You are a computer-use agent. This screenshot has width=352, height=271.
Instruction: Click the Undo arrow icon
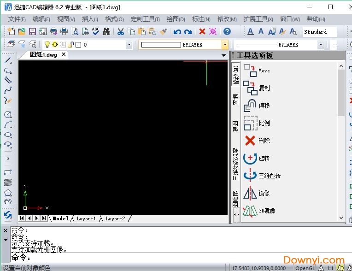coord(177,32)
